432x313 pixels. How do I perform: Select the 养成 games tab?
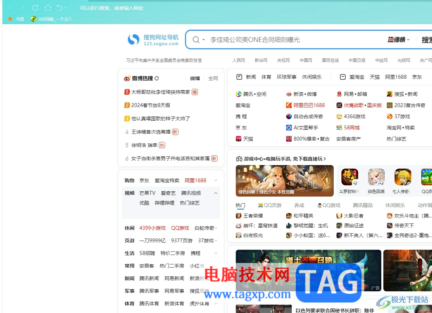pos(299,205)
